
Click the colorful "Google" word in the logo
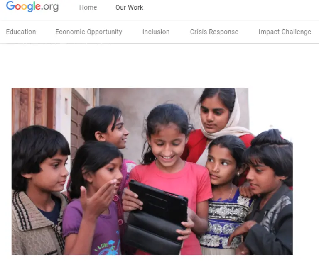coord(23,7)
